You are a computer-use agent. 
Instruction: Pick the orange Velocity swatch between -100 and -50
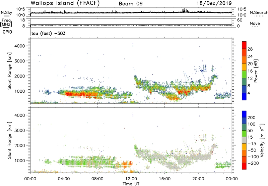[244, 153]
